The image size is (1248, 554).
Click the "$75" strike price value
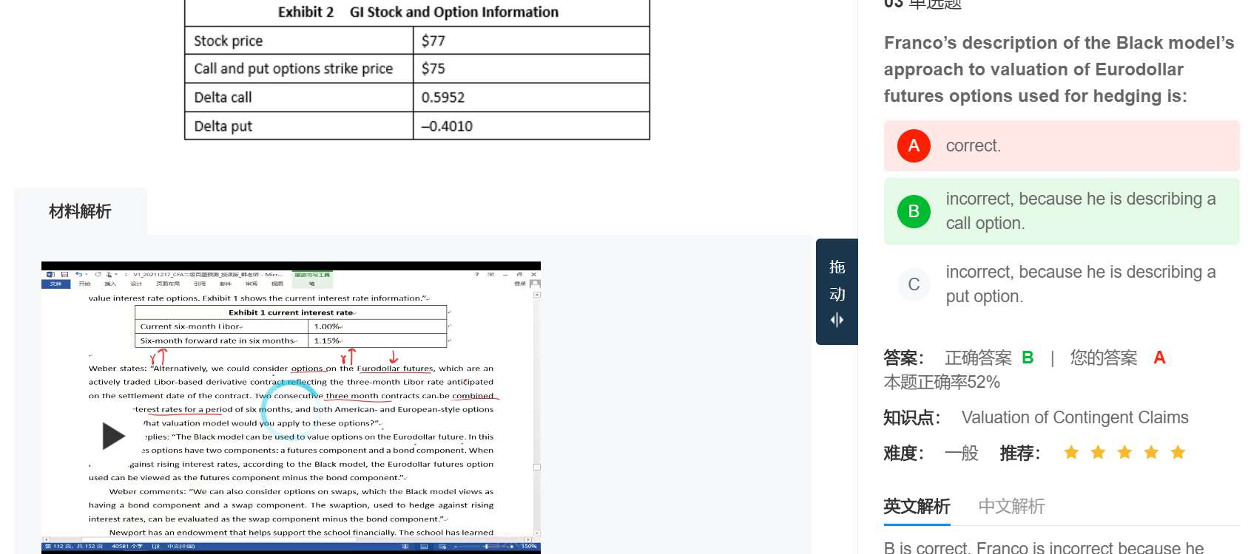tap(531, 69)
